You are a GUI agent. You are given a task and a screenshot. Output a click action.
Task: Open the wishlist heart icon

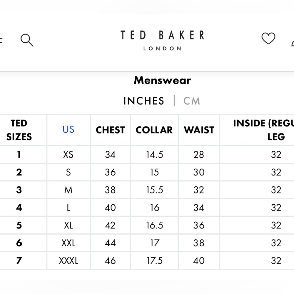[268, 39]
